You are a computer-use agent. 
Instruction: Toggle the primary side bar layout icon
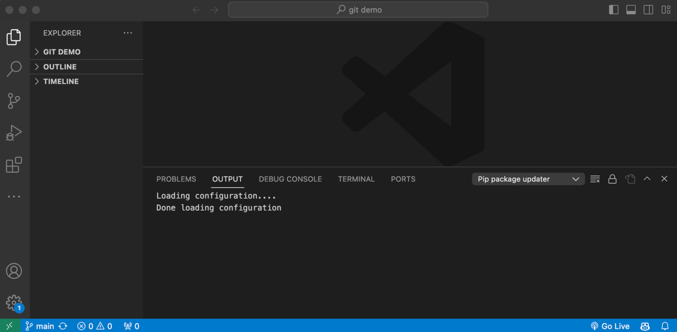pos(614,10)
